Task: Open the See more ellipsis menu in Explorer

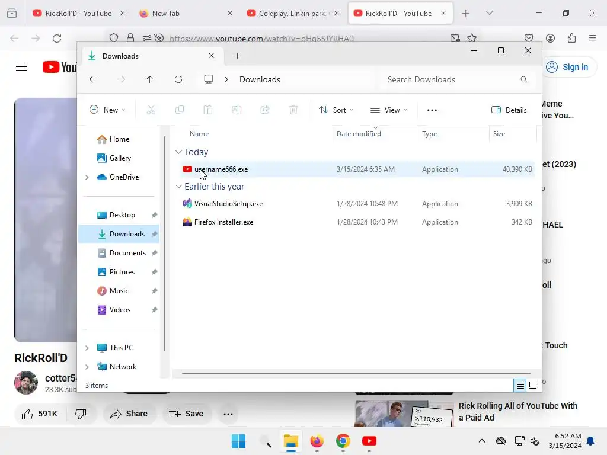Action: click(x=432, y=110)
